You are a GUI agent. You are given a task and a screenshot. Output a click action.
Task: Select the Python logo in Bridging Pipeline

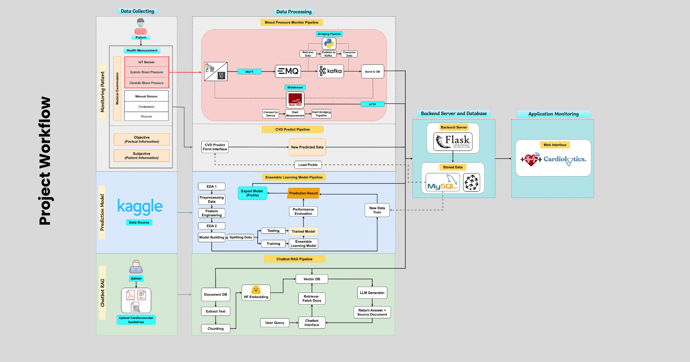tap(329, 44)
